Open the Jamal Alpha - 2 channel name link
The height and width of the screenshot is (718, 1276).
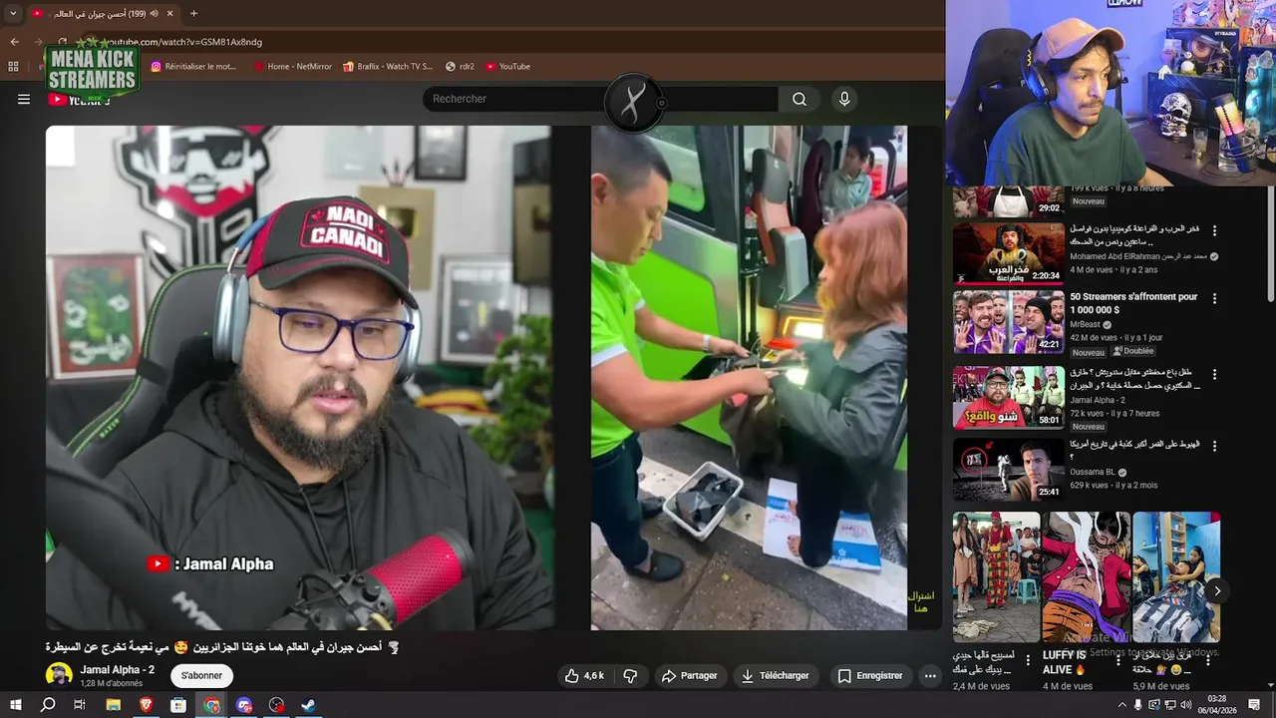[x=118, y=669]
